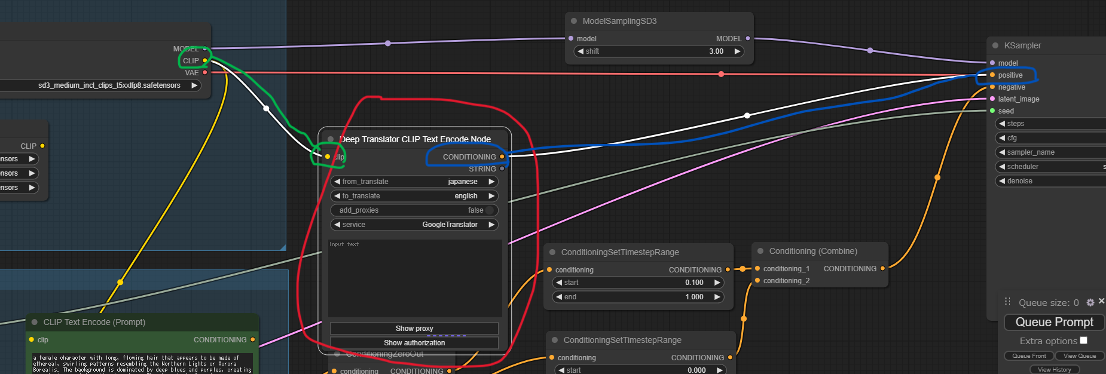Click conditioning_1 input socket on Combine node
The height and width of the screenshot is (374, 1106).
[757, 269]
